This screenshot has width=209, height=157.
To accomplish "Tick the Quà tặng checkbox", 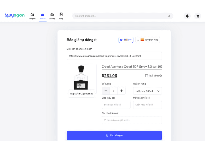I will 147,76.
